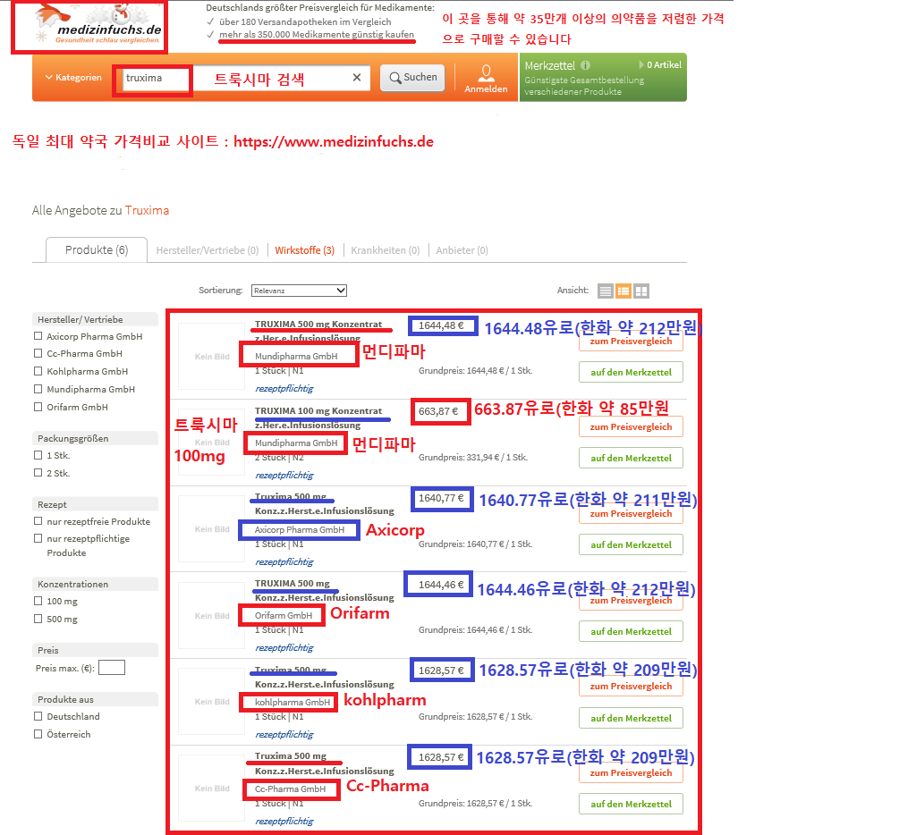Click the Suchen search button

click(412, 78)
